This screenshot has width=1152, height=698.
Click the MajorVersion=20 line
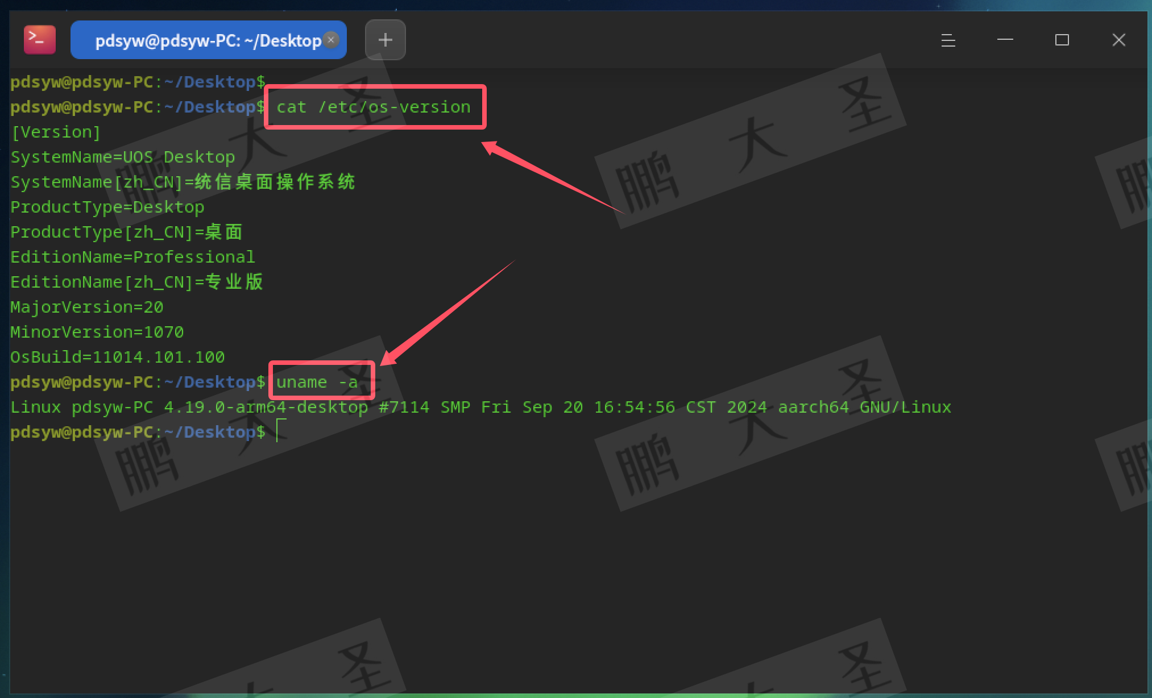[x=87, y=307]
